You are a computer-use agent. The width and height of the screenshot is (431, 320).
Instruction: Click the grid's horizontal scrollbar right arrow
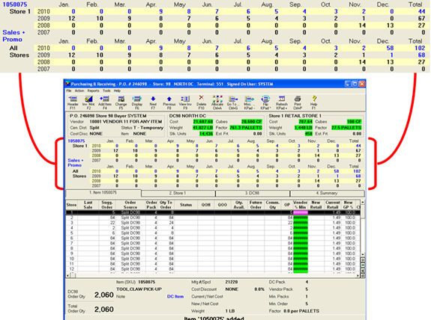[358, 275]
